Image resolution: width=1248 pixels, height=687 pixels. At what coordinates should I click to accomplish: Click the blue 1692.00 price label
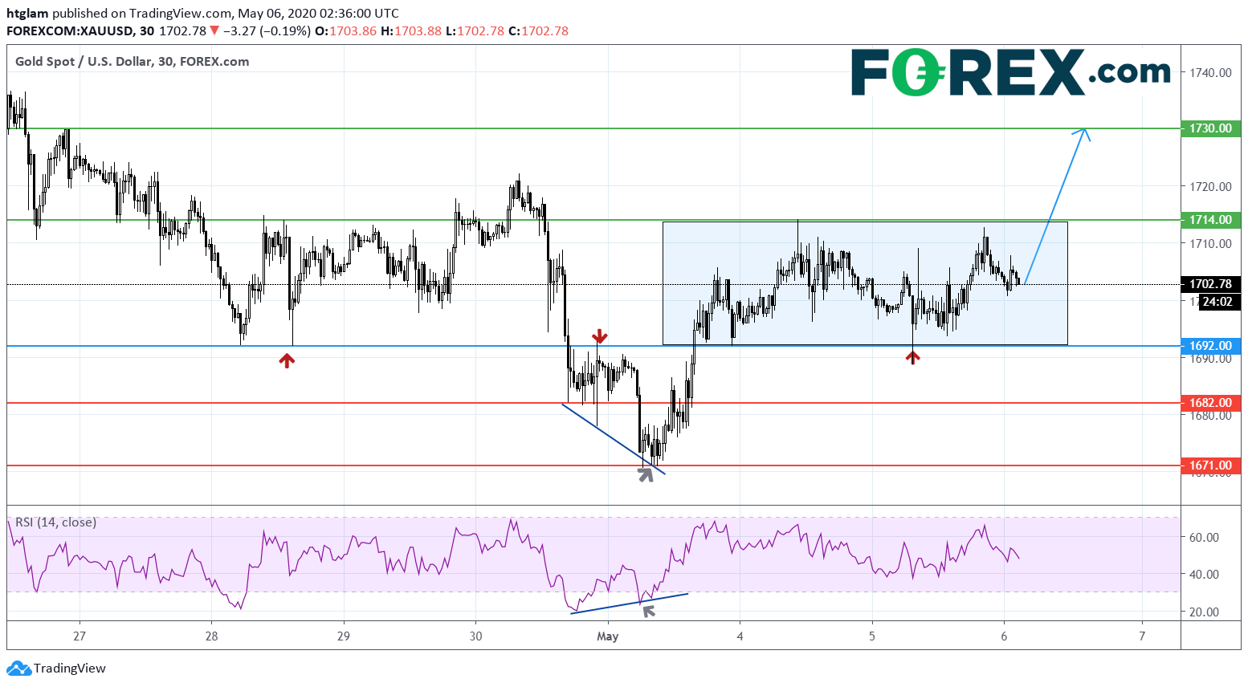pyautogui.click(x=1211, y=346)
